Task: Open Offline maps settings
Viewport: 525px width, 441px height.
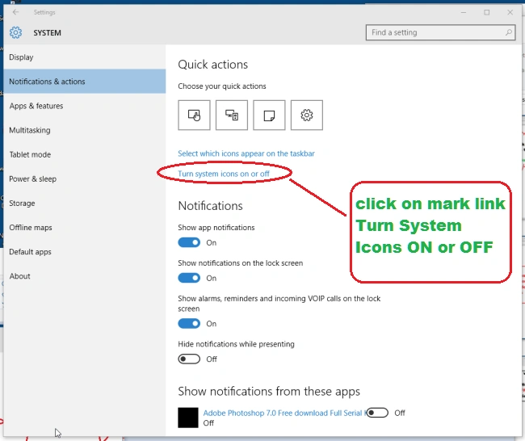Action: pyautogui.click(x=85, y=227)
